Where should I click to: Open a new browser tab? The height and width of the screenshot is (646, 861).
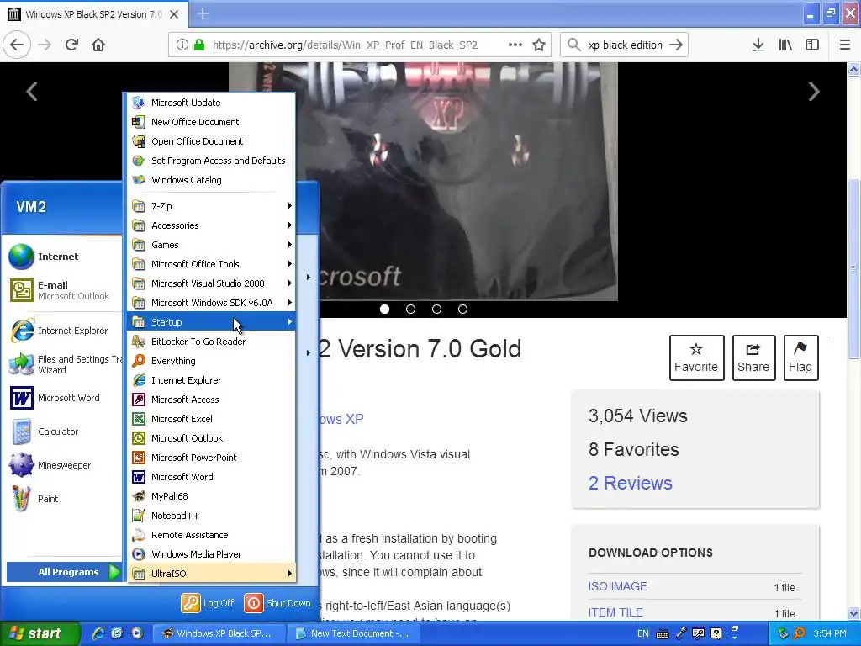point(203,13)
